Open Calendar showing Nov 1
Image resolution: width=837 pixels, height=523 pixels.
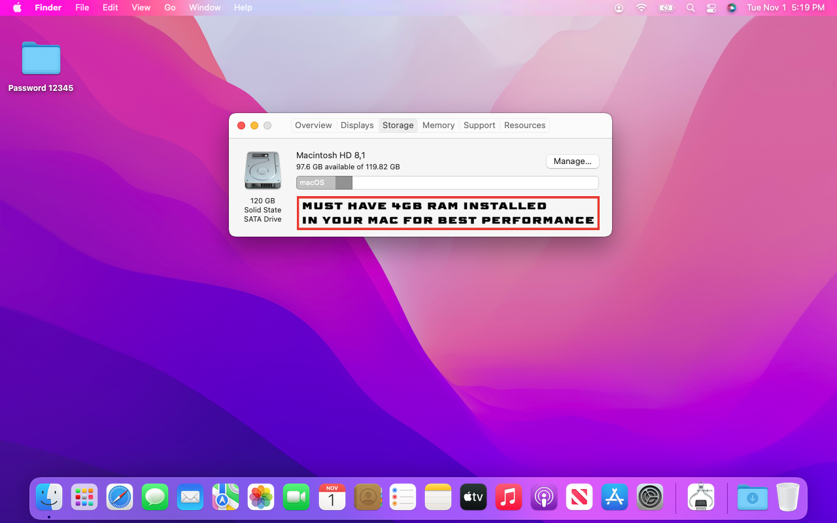pos(332,497)
